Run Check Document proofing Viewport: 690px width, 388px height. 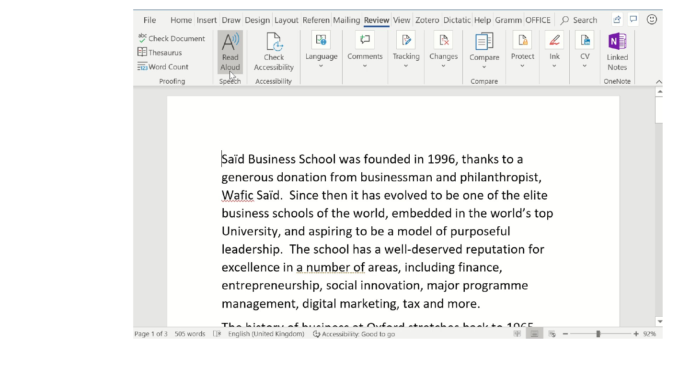click(172, 38)
